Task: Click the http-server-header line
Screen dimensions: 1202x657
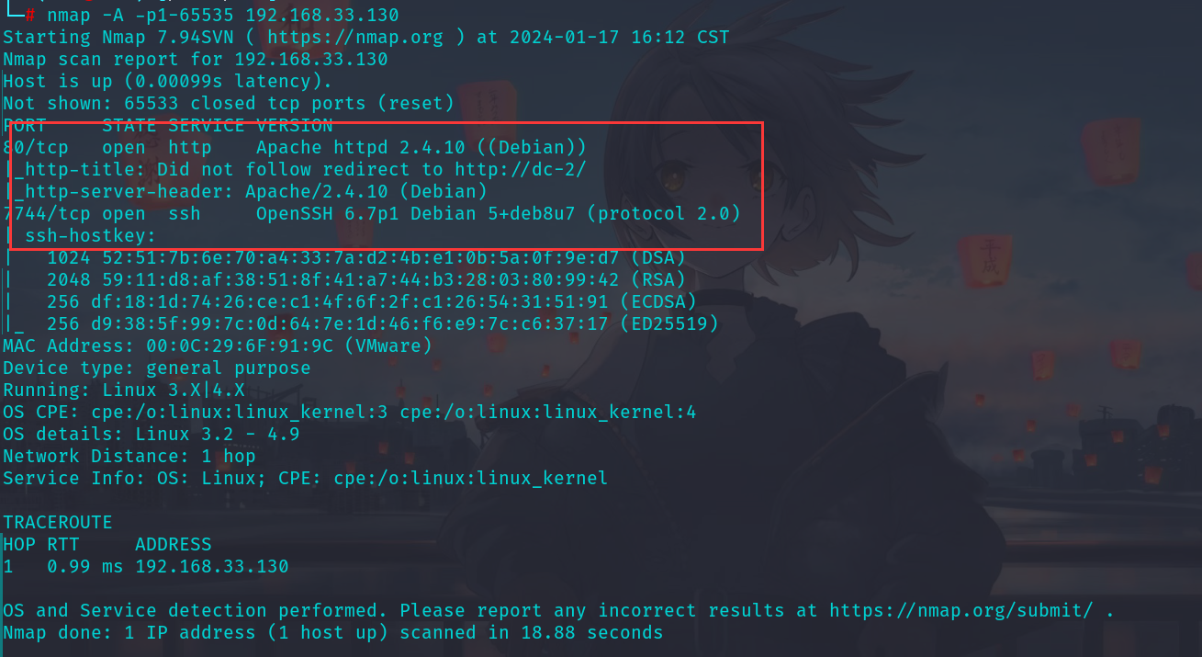Action: tap(245, 192)
